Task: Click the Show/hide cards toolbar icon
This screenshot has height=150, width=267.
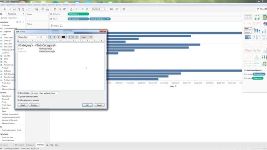Action: coord(111,9)
